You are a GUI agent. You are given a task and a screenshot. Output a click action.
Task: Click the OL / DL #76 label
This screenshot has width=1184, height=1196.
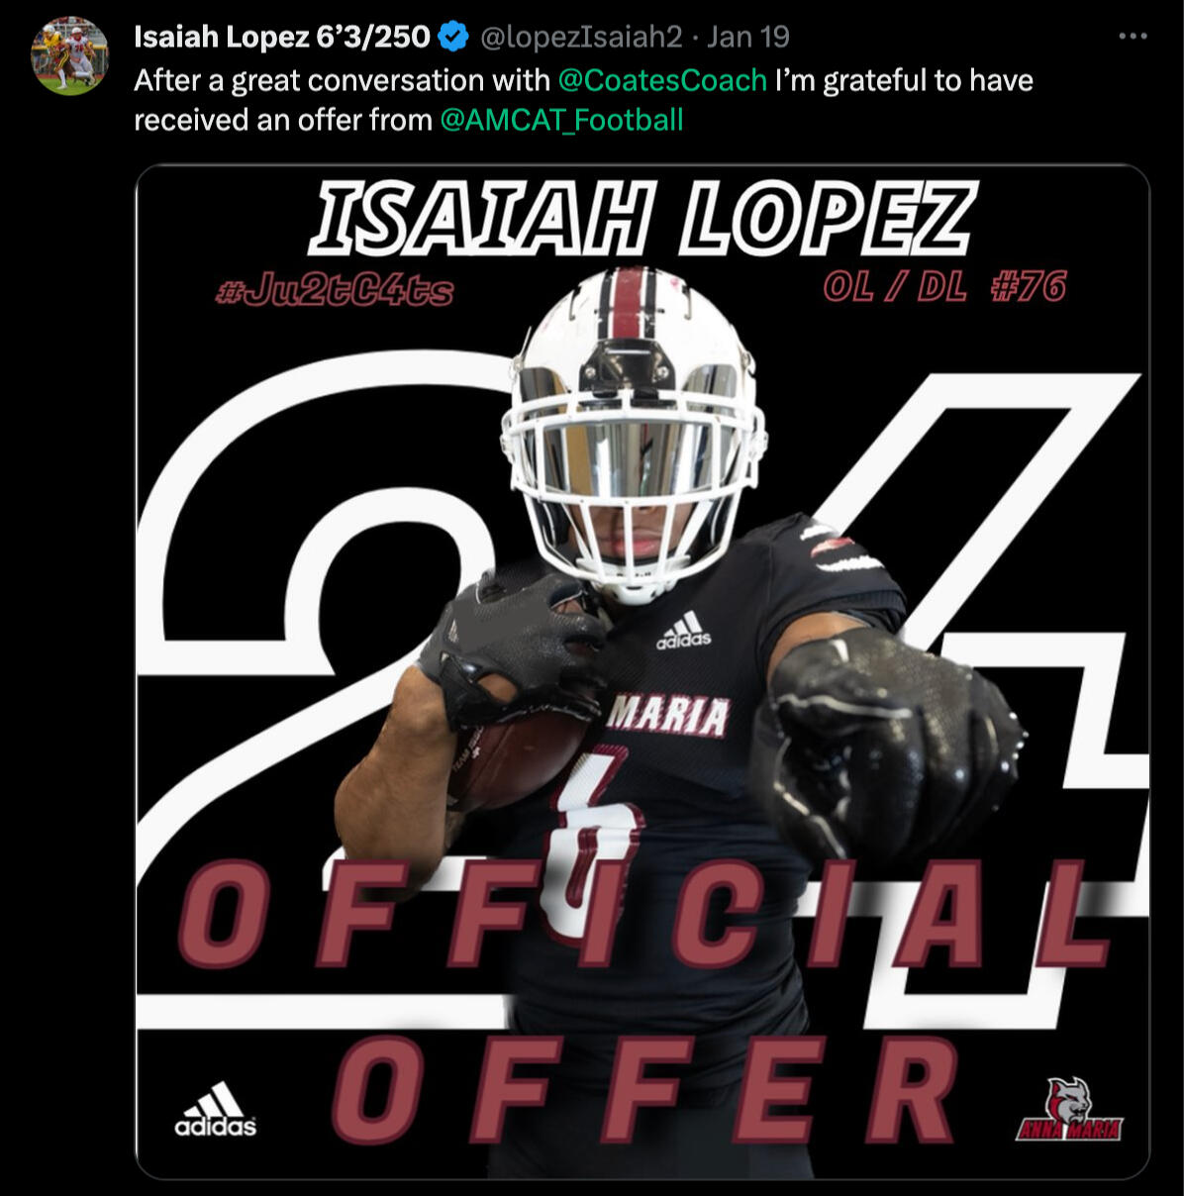point(944,287)
